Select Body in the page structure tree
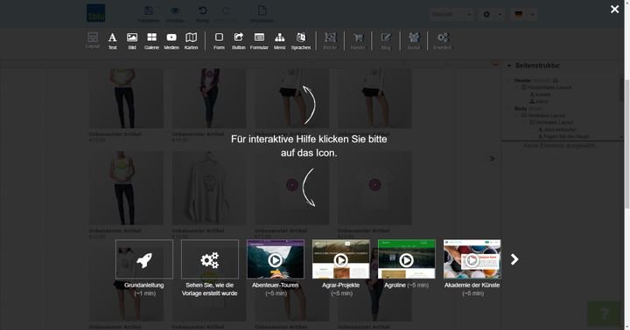The width and height of the screenshot is (630, 330). (x=521, y=108)
